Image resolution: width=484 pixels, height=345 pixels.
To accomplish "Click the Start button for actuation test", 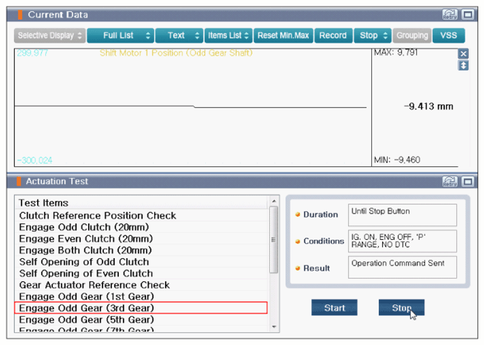I will (x=334, y=307).
